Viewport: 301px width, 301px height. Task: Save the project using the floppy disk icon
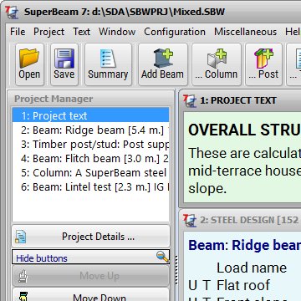[64, 64]
